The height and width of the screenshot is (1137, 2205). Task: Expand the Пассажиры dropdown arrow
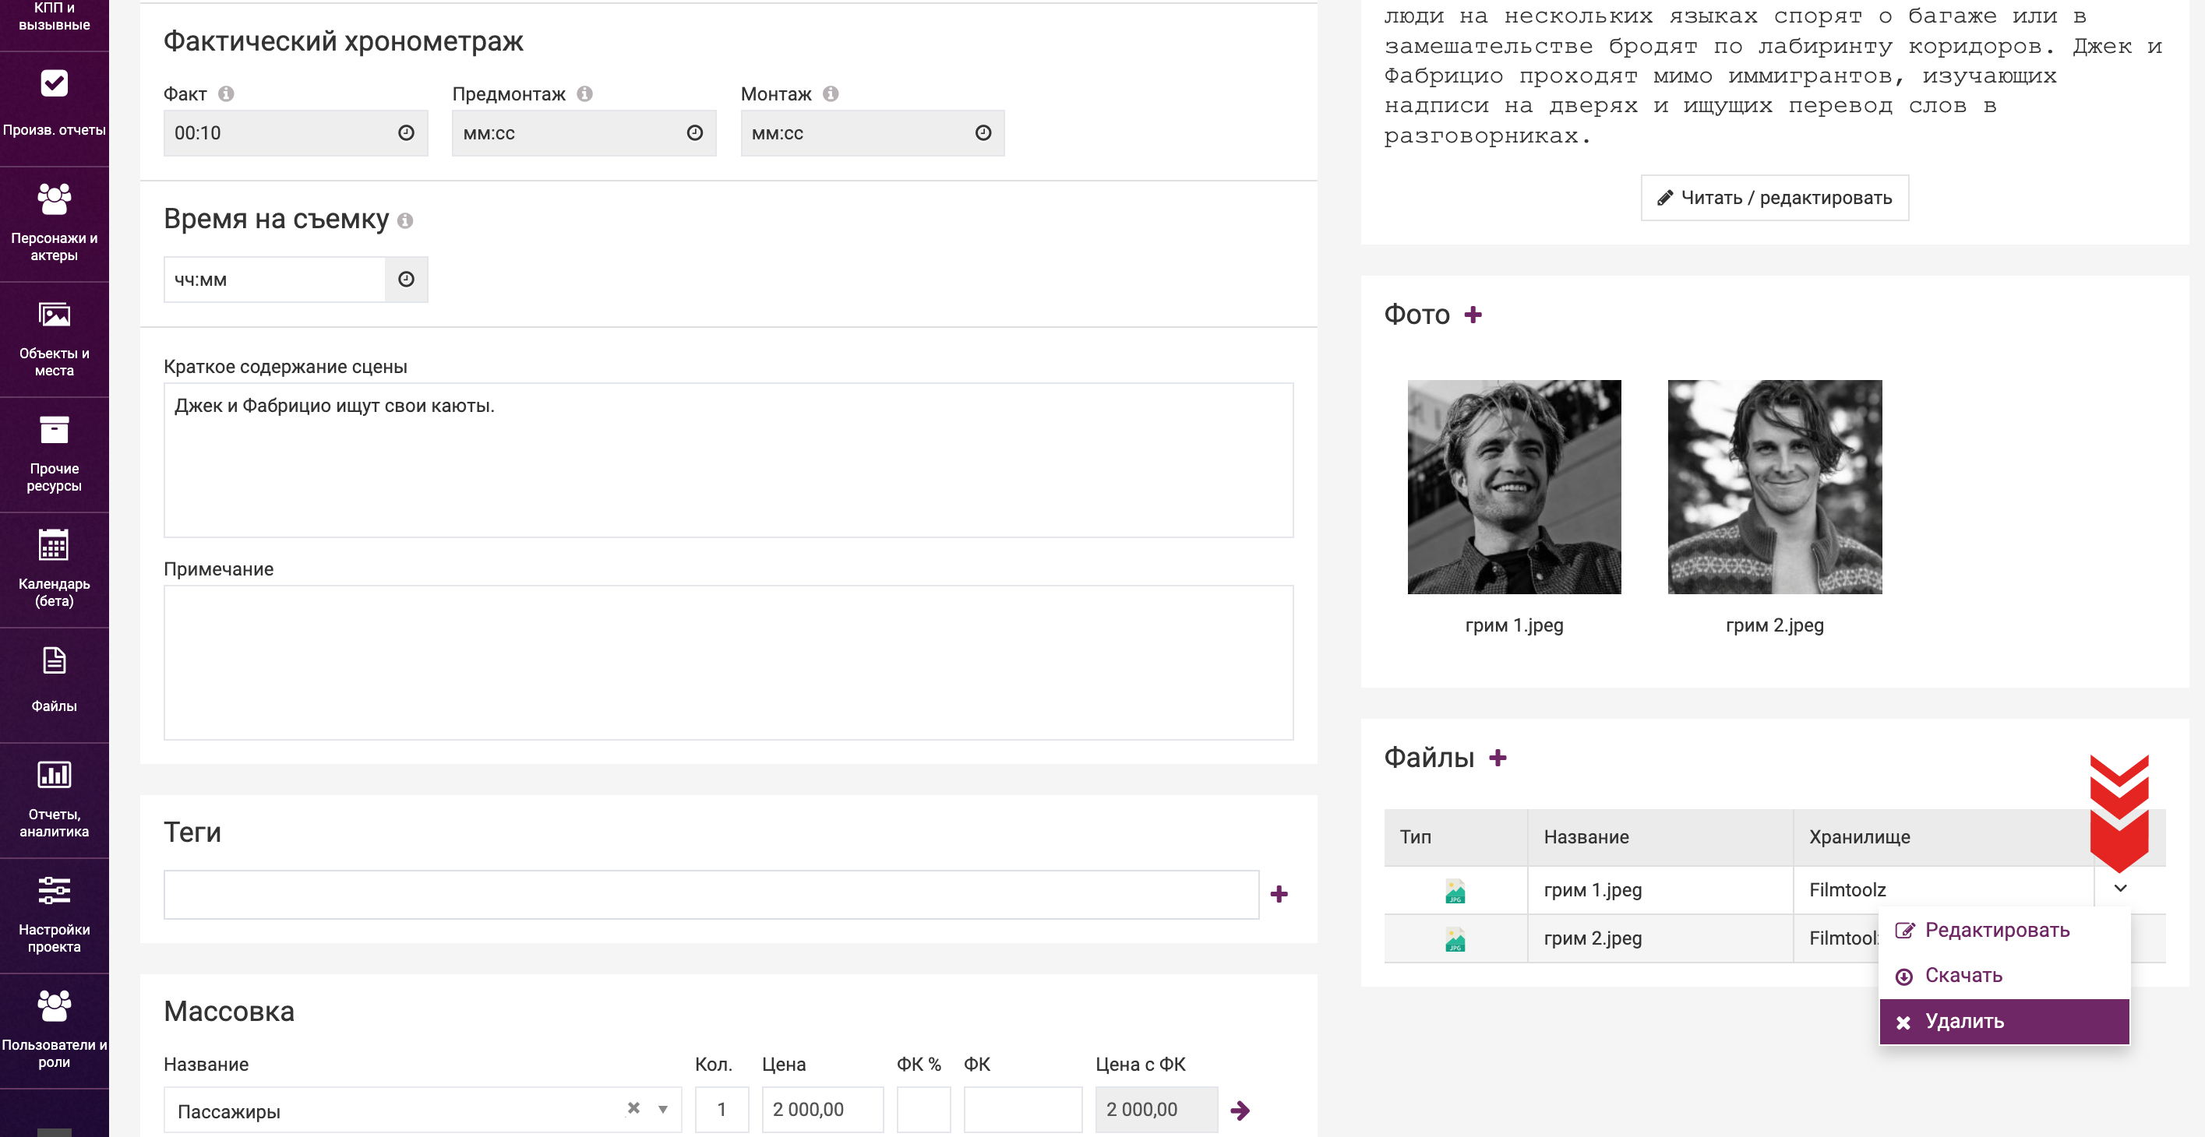(662, 1110)
